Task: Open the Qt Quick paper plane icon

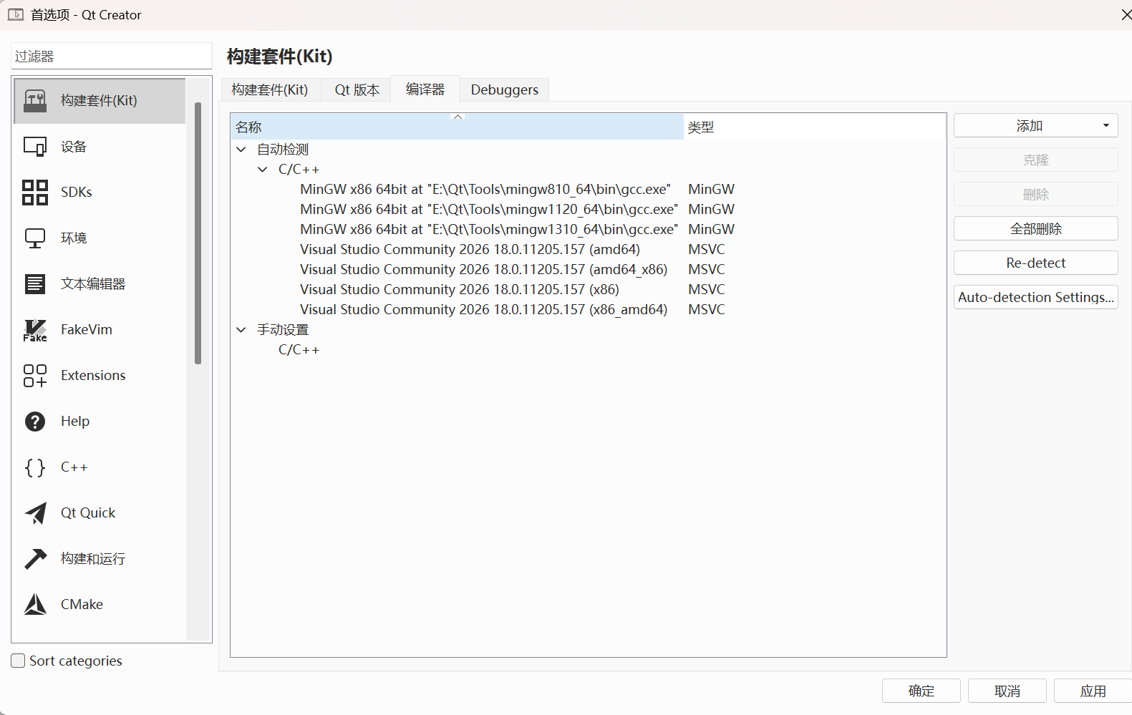Action: click(x=35, y=513)
